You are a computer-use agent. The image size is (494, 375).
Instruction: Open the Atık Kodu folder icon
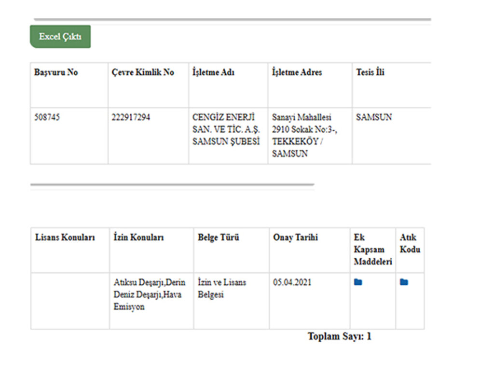coord(404,282)
